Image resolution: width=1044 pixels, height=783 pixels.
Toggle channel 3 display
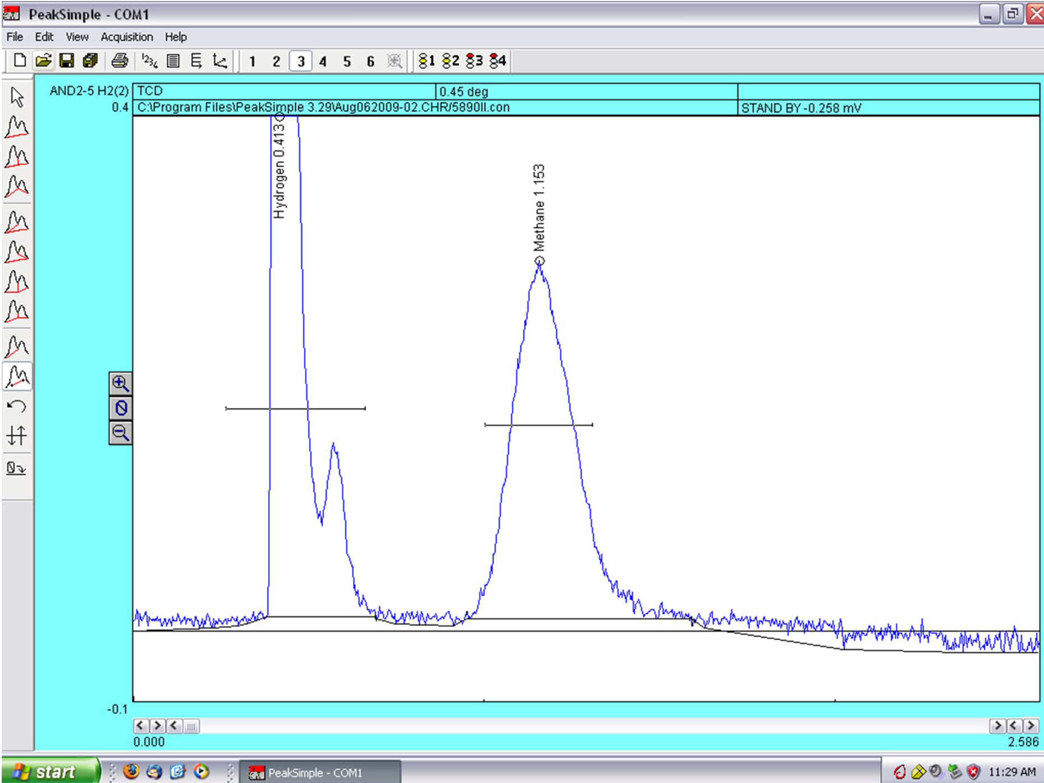pyautogui.click(x=301, y=61)
